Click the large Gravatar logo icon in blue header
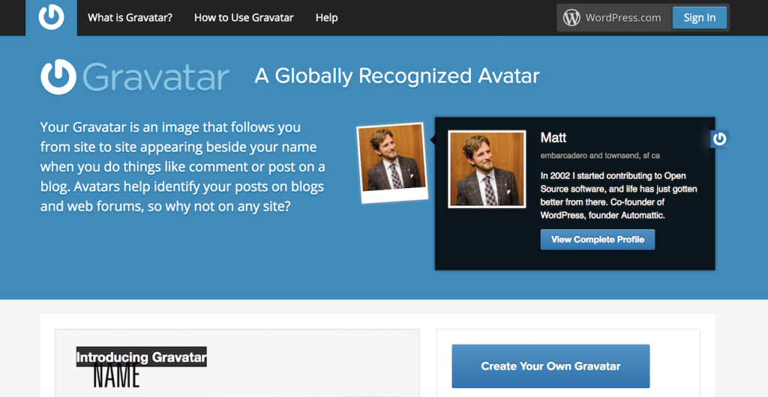Viewport: 768px width, 397px height. tap(58, 76)
